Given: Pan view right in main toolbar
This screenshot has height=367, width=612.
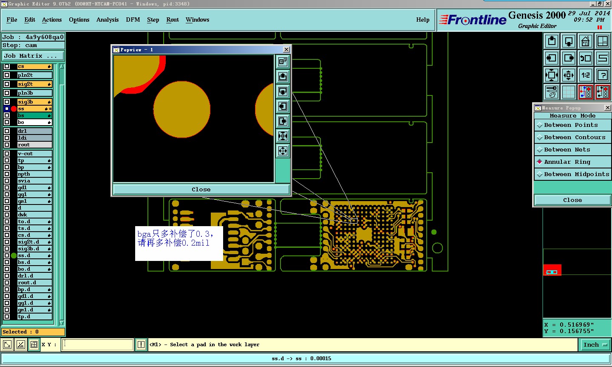Looking at the screenshot, I should pos(569,58).
